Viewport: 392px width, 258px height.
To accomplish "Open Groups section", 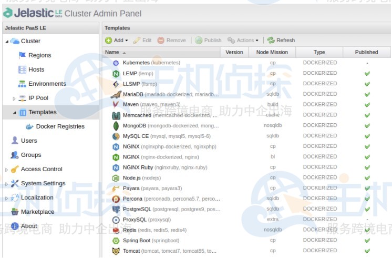I will tap(31, 155).
